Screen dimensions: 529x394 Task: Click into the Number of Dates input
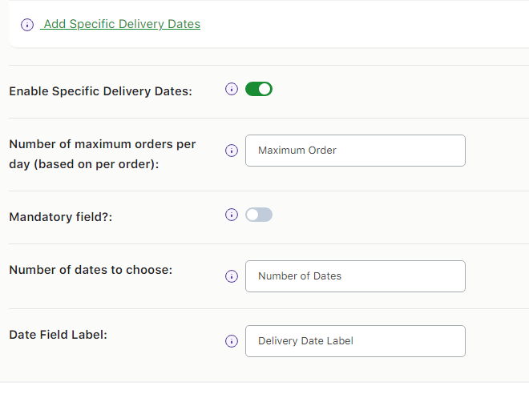click(x=355, y=276)
